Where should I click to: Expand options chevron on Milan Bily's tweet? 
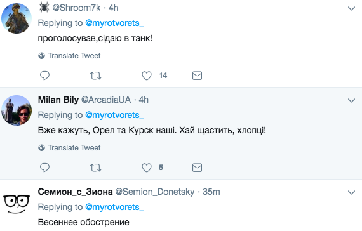351,100
